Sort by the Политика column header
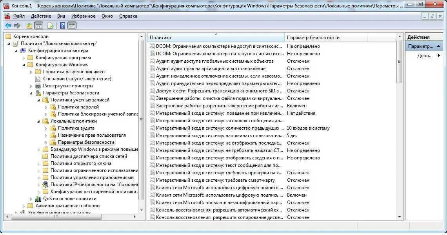This screenshot has width=447, height=235. (216, 37)
